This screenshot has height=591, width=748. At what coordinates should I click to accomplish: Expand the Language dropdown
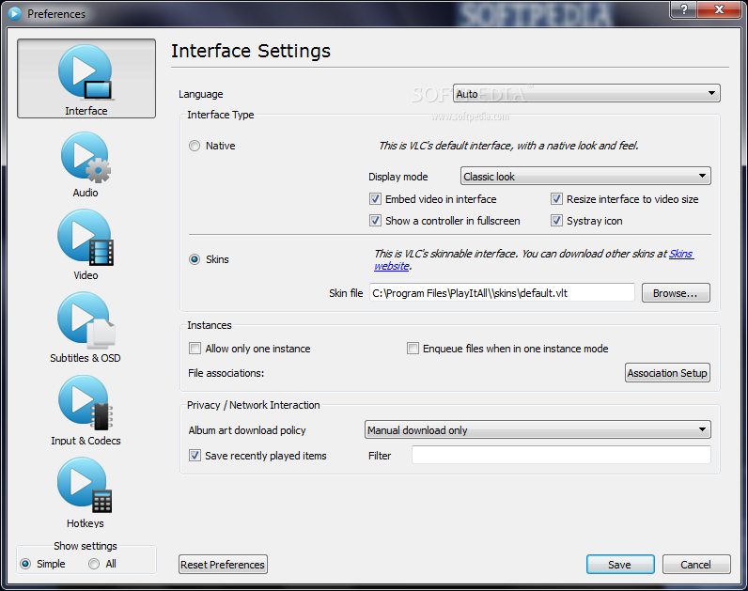click(586, 93)
